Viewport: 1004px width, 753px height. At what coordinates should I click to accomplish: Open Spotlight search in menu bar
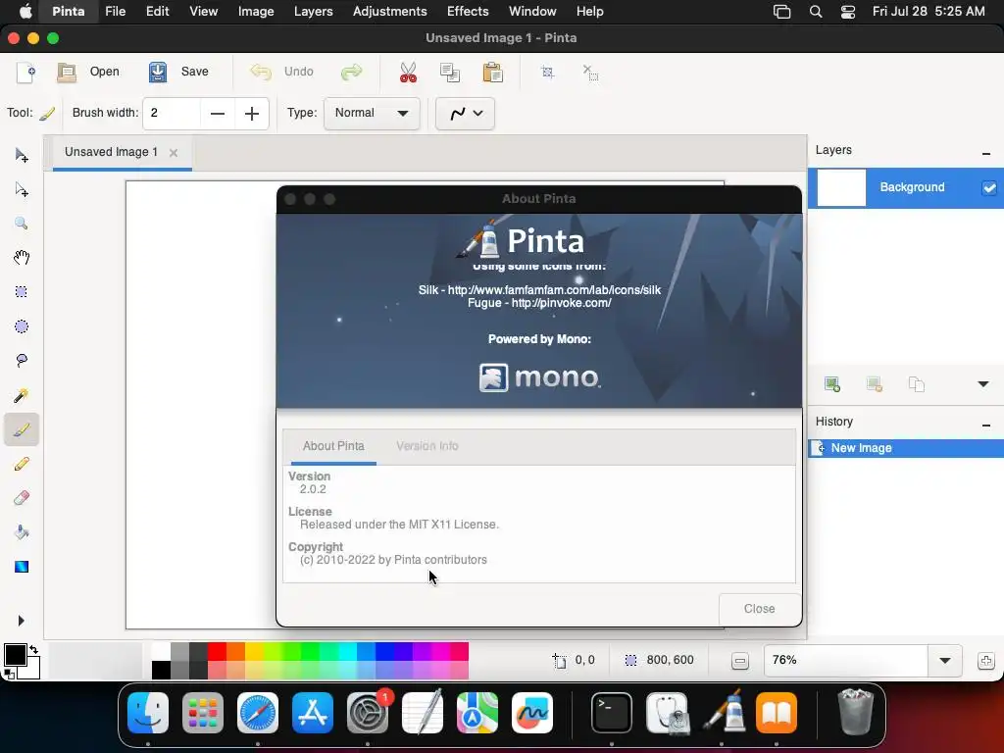coord(815,12)
